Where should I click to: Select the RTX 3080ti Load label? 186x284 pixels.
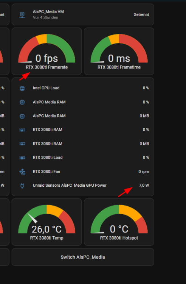point(48,158)
